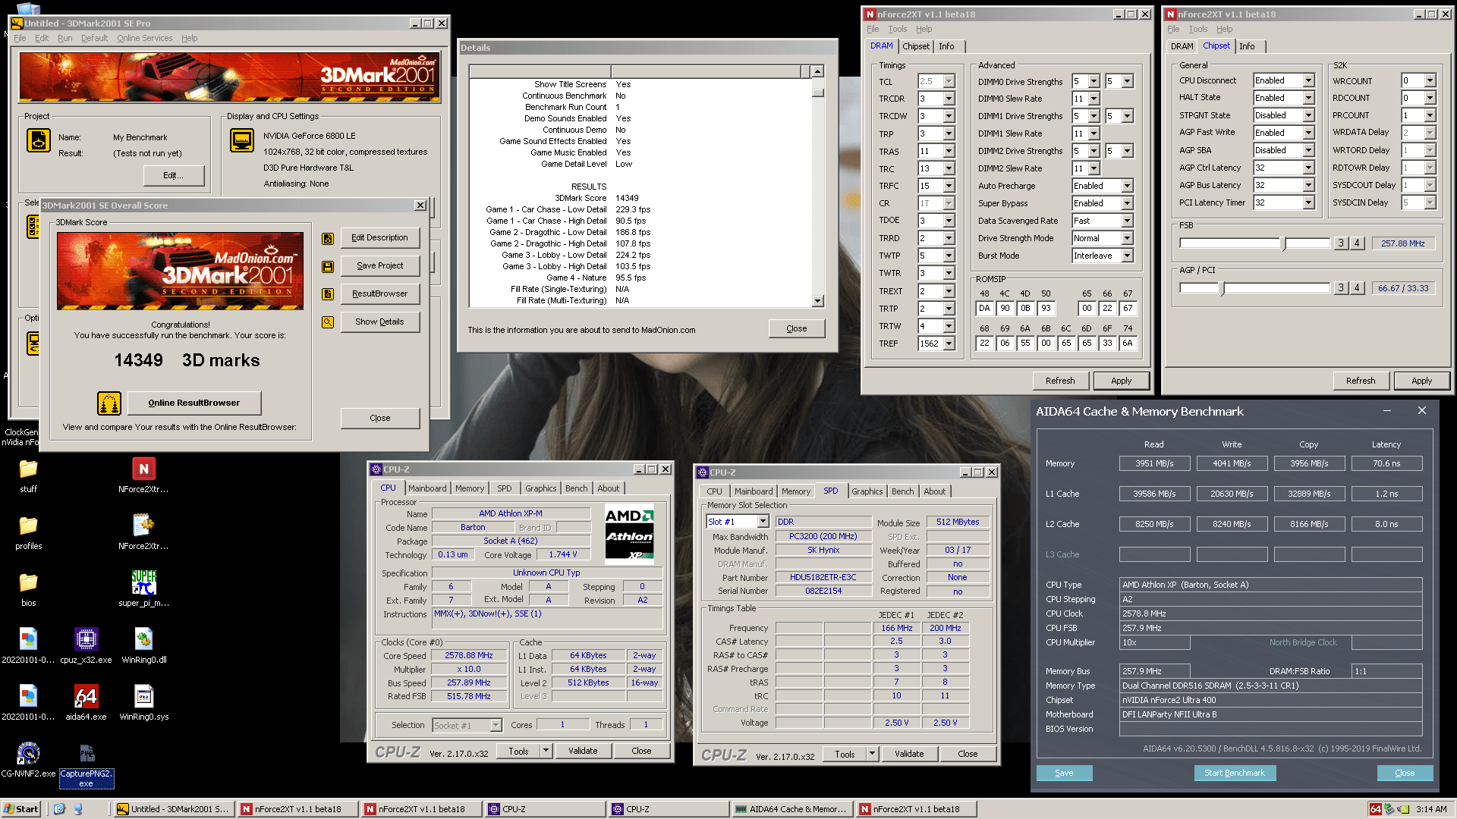Click the ResultBrowser document-search icon
This screenshot has height=819, width=1457.
(x=327, y=293)
